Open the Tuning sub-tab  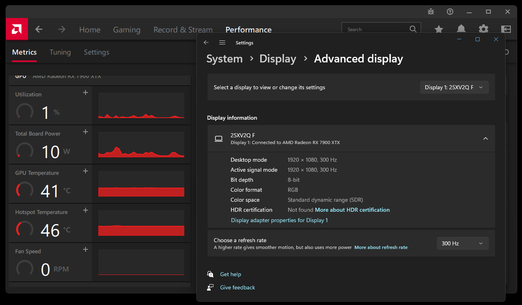[x=60, y=52]
